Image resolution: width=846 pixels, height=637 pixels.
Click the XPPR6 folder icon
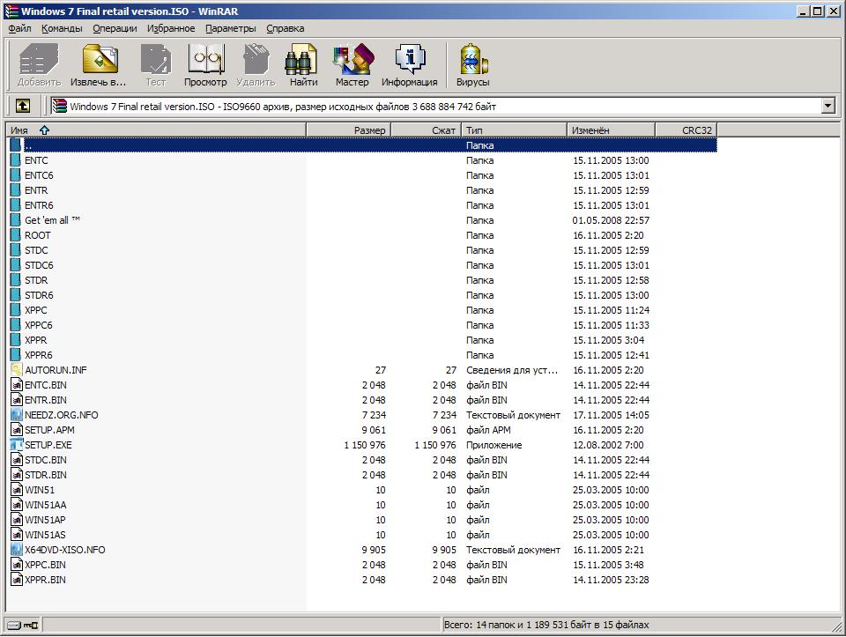[x=16, y=355]
